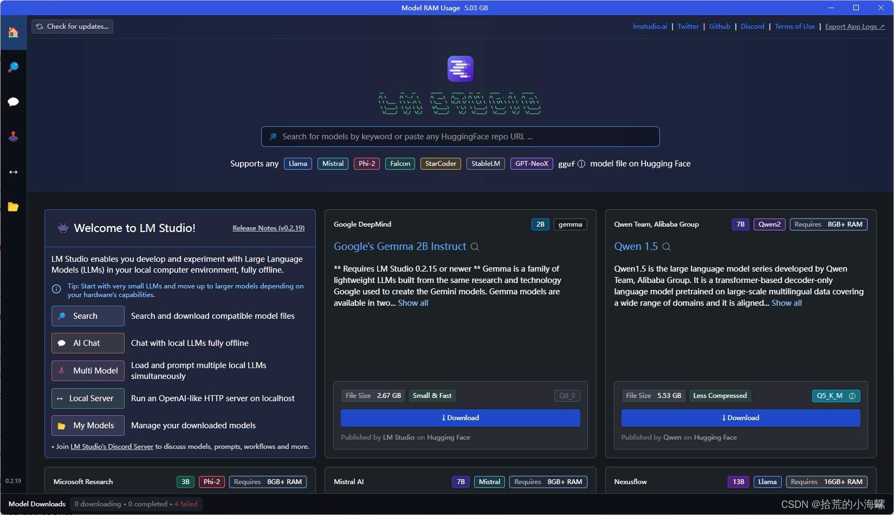This screenshot has width=894, height=515.
Task: Open the AI Chat sidebar bubble icon
Action: (x=13, y=102)
